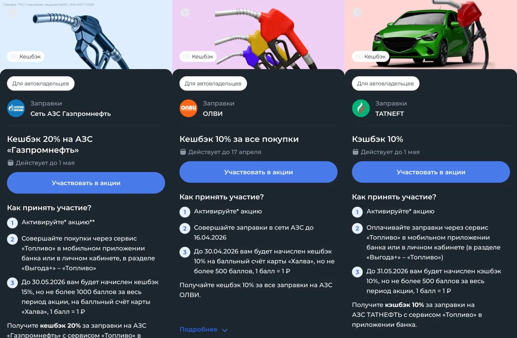Image resolution: width=517 pixels, height=338 pixels.
Task: Click the chevron arrow beside Подробнее
Action: click(225, 330)
